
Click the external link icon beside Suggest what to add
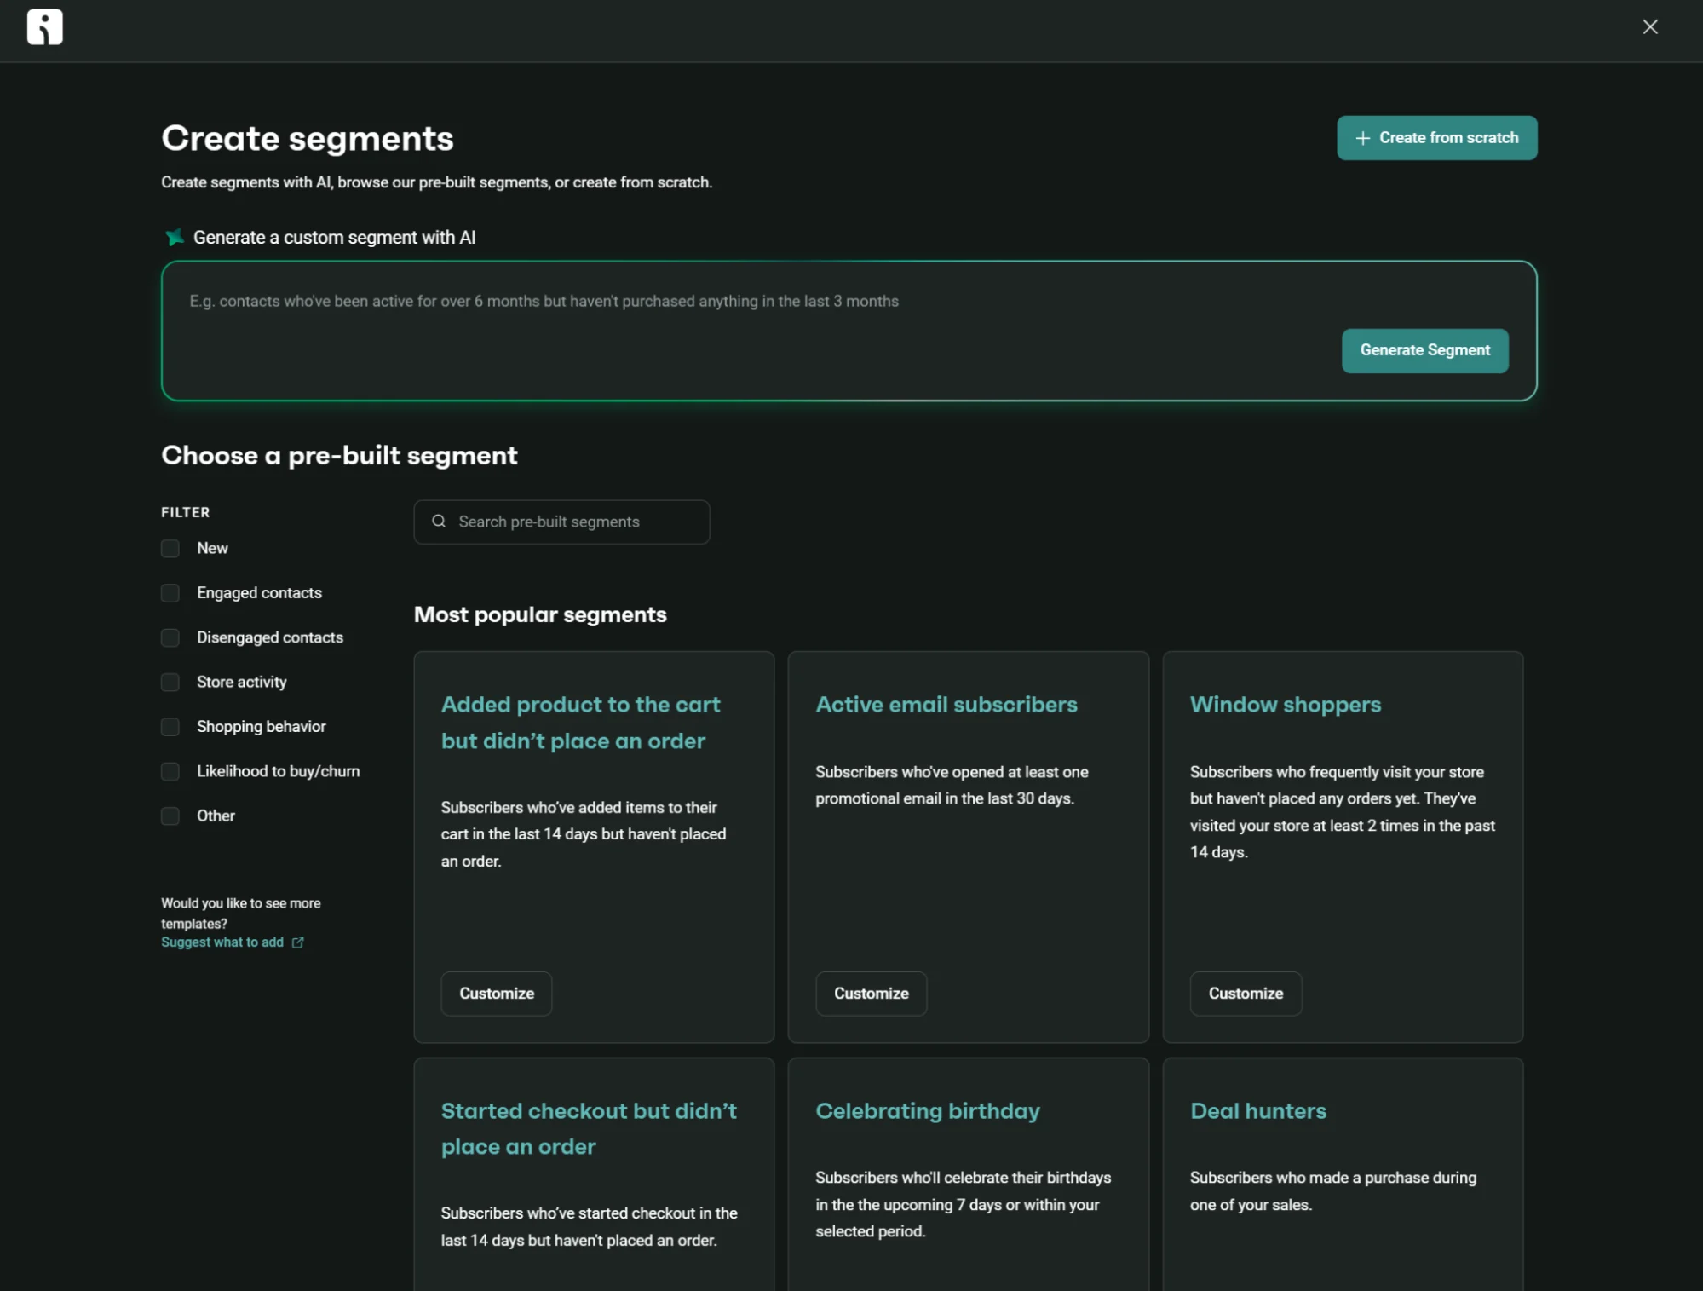point(297,942)
